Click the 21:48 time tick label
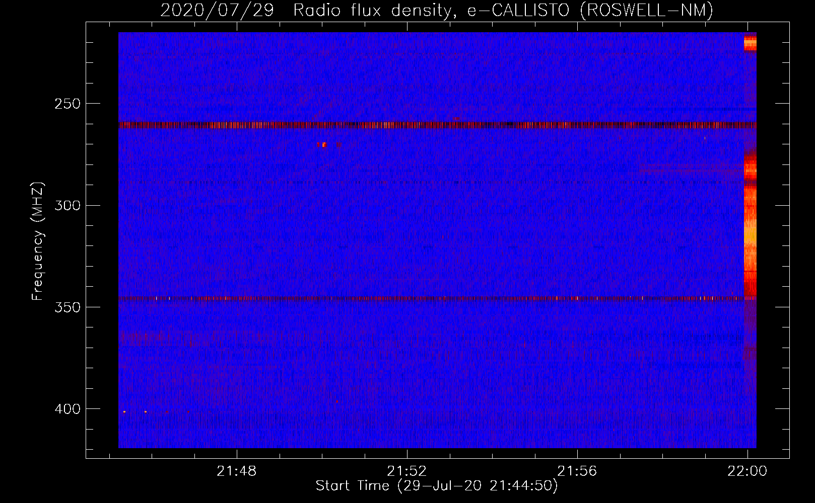The width and height of the screenshot is (815, 503). click(236, 471)
